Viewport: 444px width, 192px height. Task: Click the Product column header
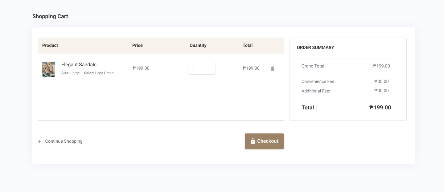50,45
